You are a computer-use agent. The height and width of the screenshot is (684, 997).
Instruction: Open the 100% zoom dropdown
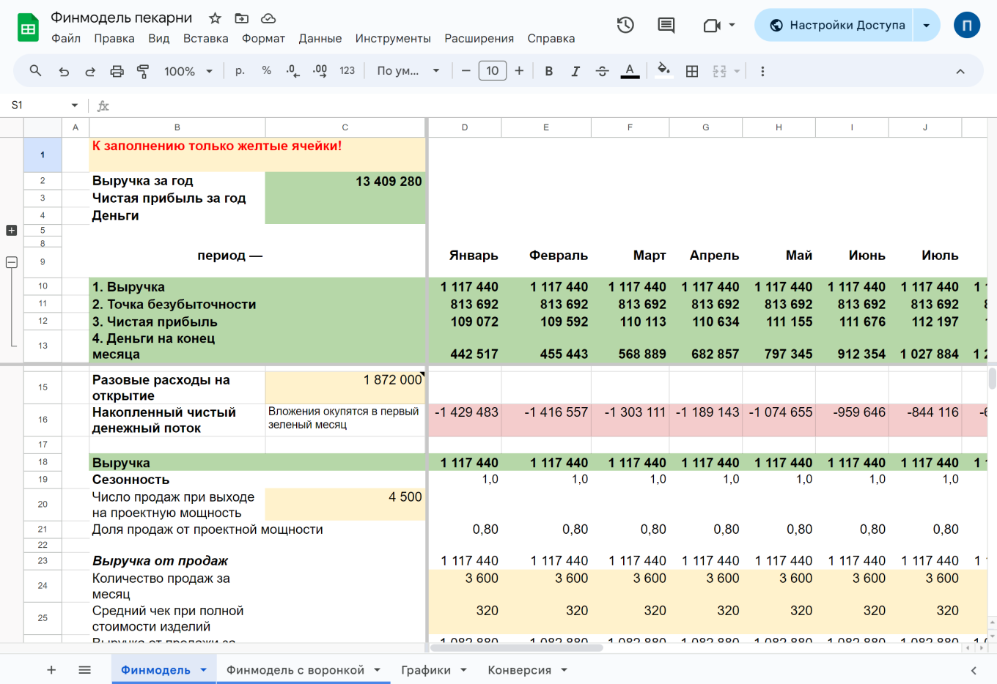click(188, 71)
